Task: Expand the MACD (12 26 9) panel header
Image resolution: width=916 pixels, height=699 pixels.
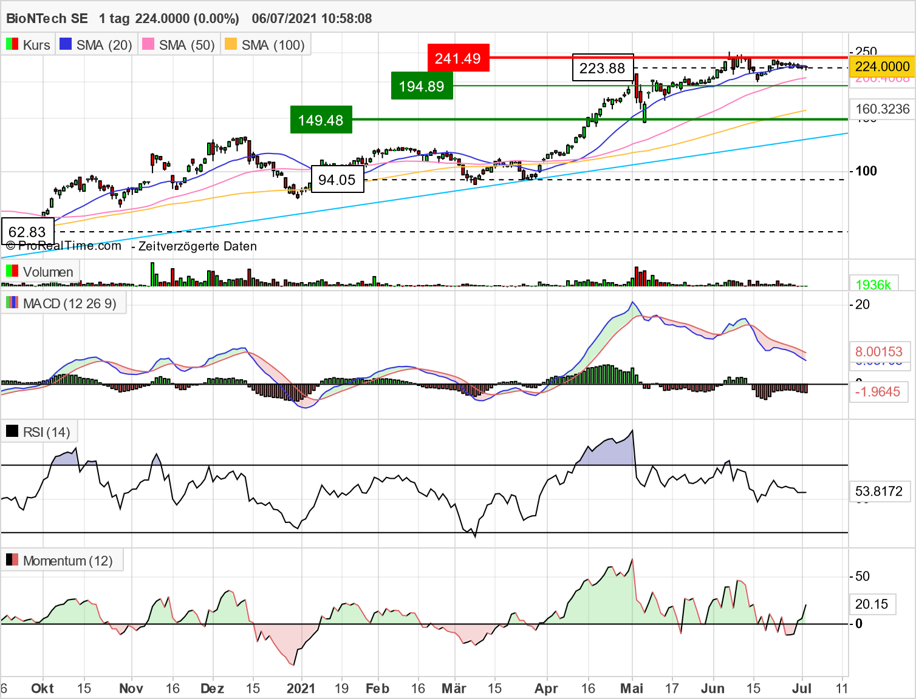Action: pyautogui.click(x=70, y=303)
